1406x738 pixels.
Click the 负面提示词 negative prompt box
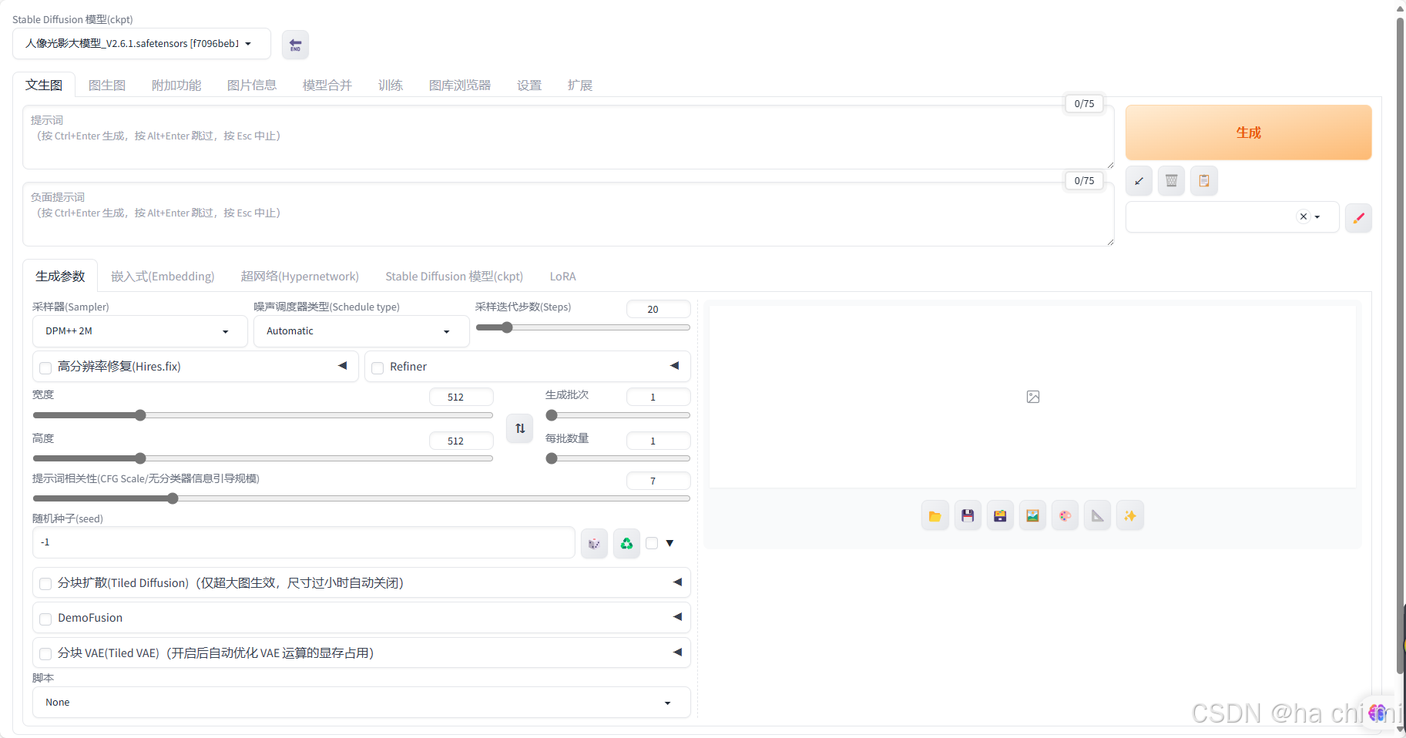(569, 214)
